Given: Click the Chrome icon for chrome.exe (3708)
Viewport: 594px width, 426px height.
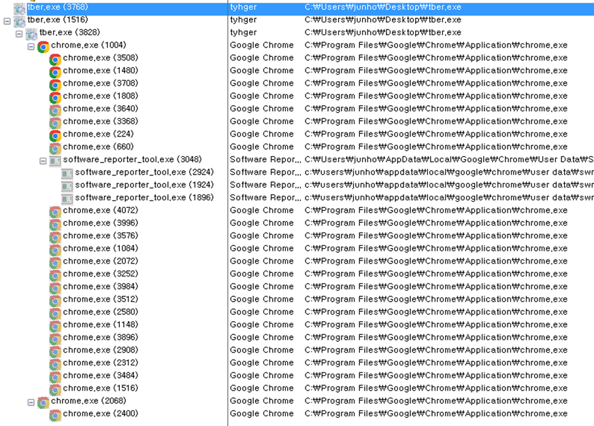Looking at the screenshot, I should click(x=55, y=85).
